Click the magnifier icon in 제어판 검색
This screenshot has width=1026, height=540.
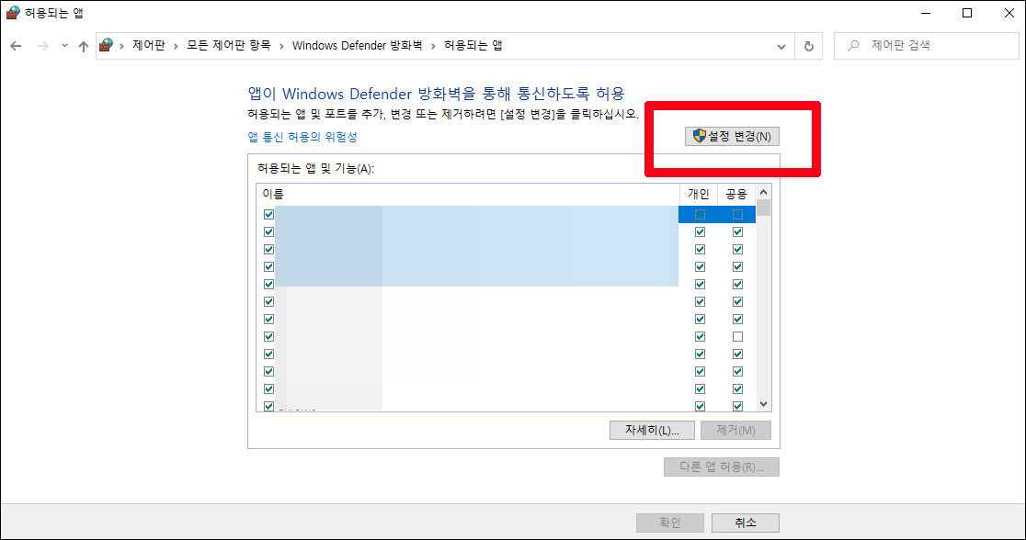point(853,46)
